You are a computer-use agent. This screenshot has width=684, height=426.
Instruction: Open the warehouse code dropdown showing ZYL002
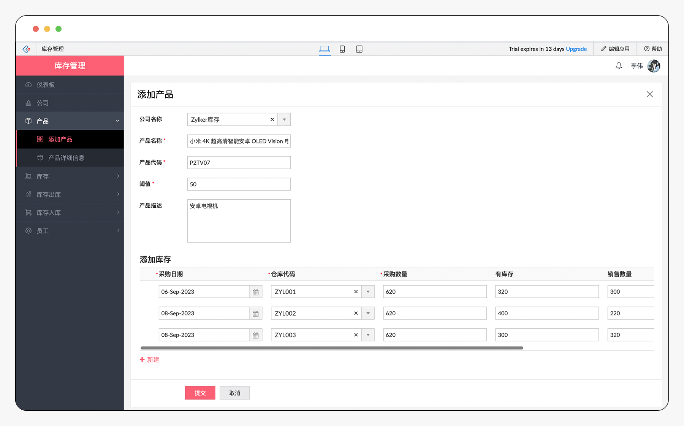367,313
